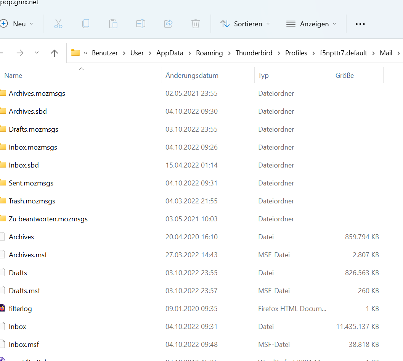Click the Cut scissors icon
Viewport: 403px width, 361px height.
coord(58,24)
